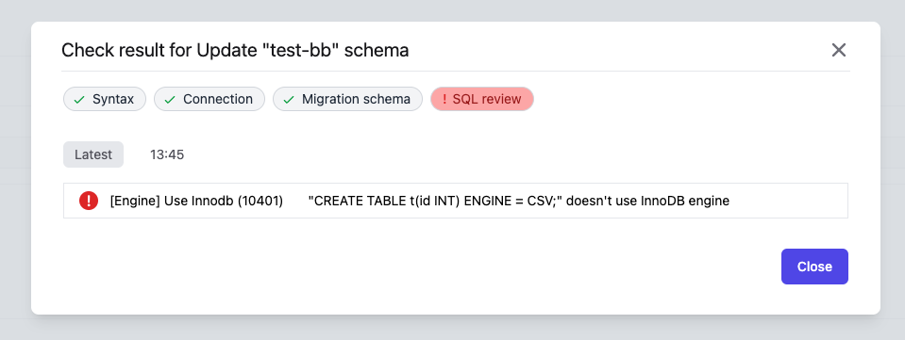This screenshot has width=905, height=340.
Task: Click the purple Close button
Action: pyautogui.click(x=814, y=267)
